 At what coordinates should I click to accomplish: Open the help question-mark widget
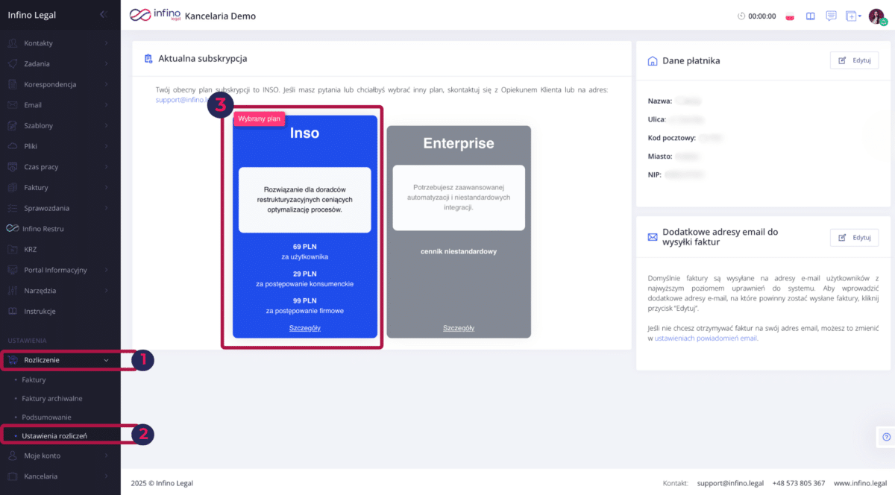(886, 437)
